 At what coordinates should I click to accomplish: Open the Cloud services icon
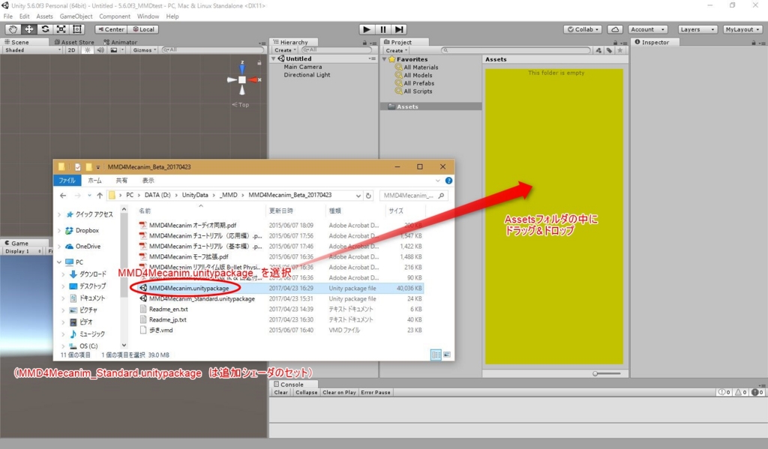point(615,29)
